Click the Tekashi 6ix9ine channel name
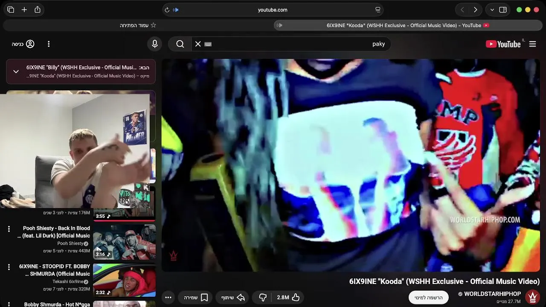The height and width of the screenshot is (307, 546). click(x=68, y=282)
